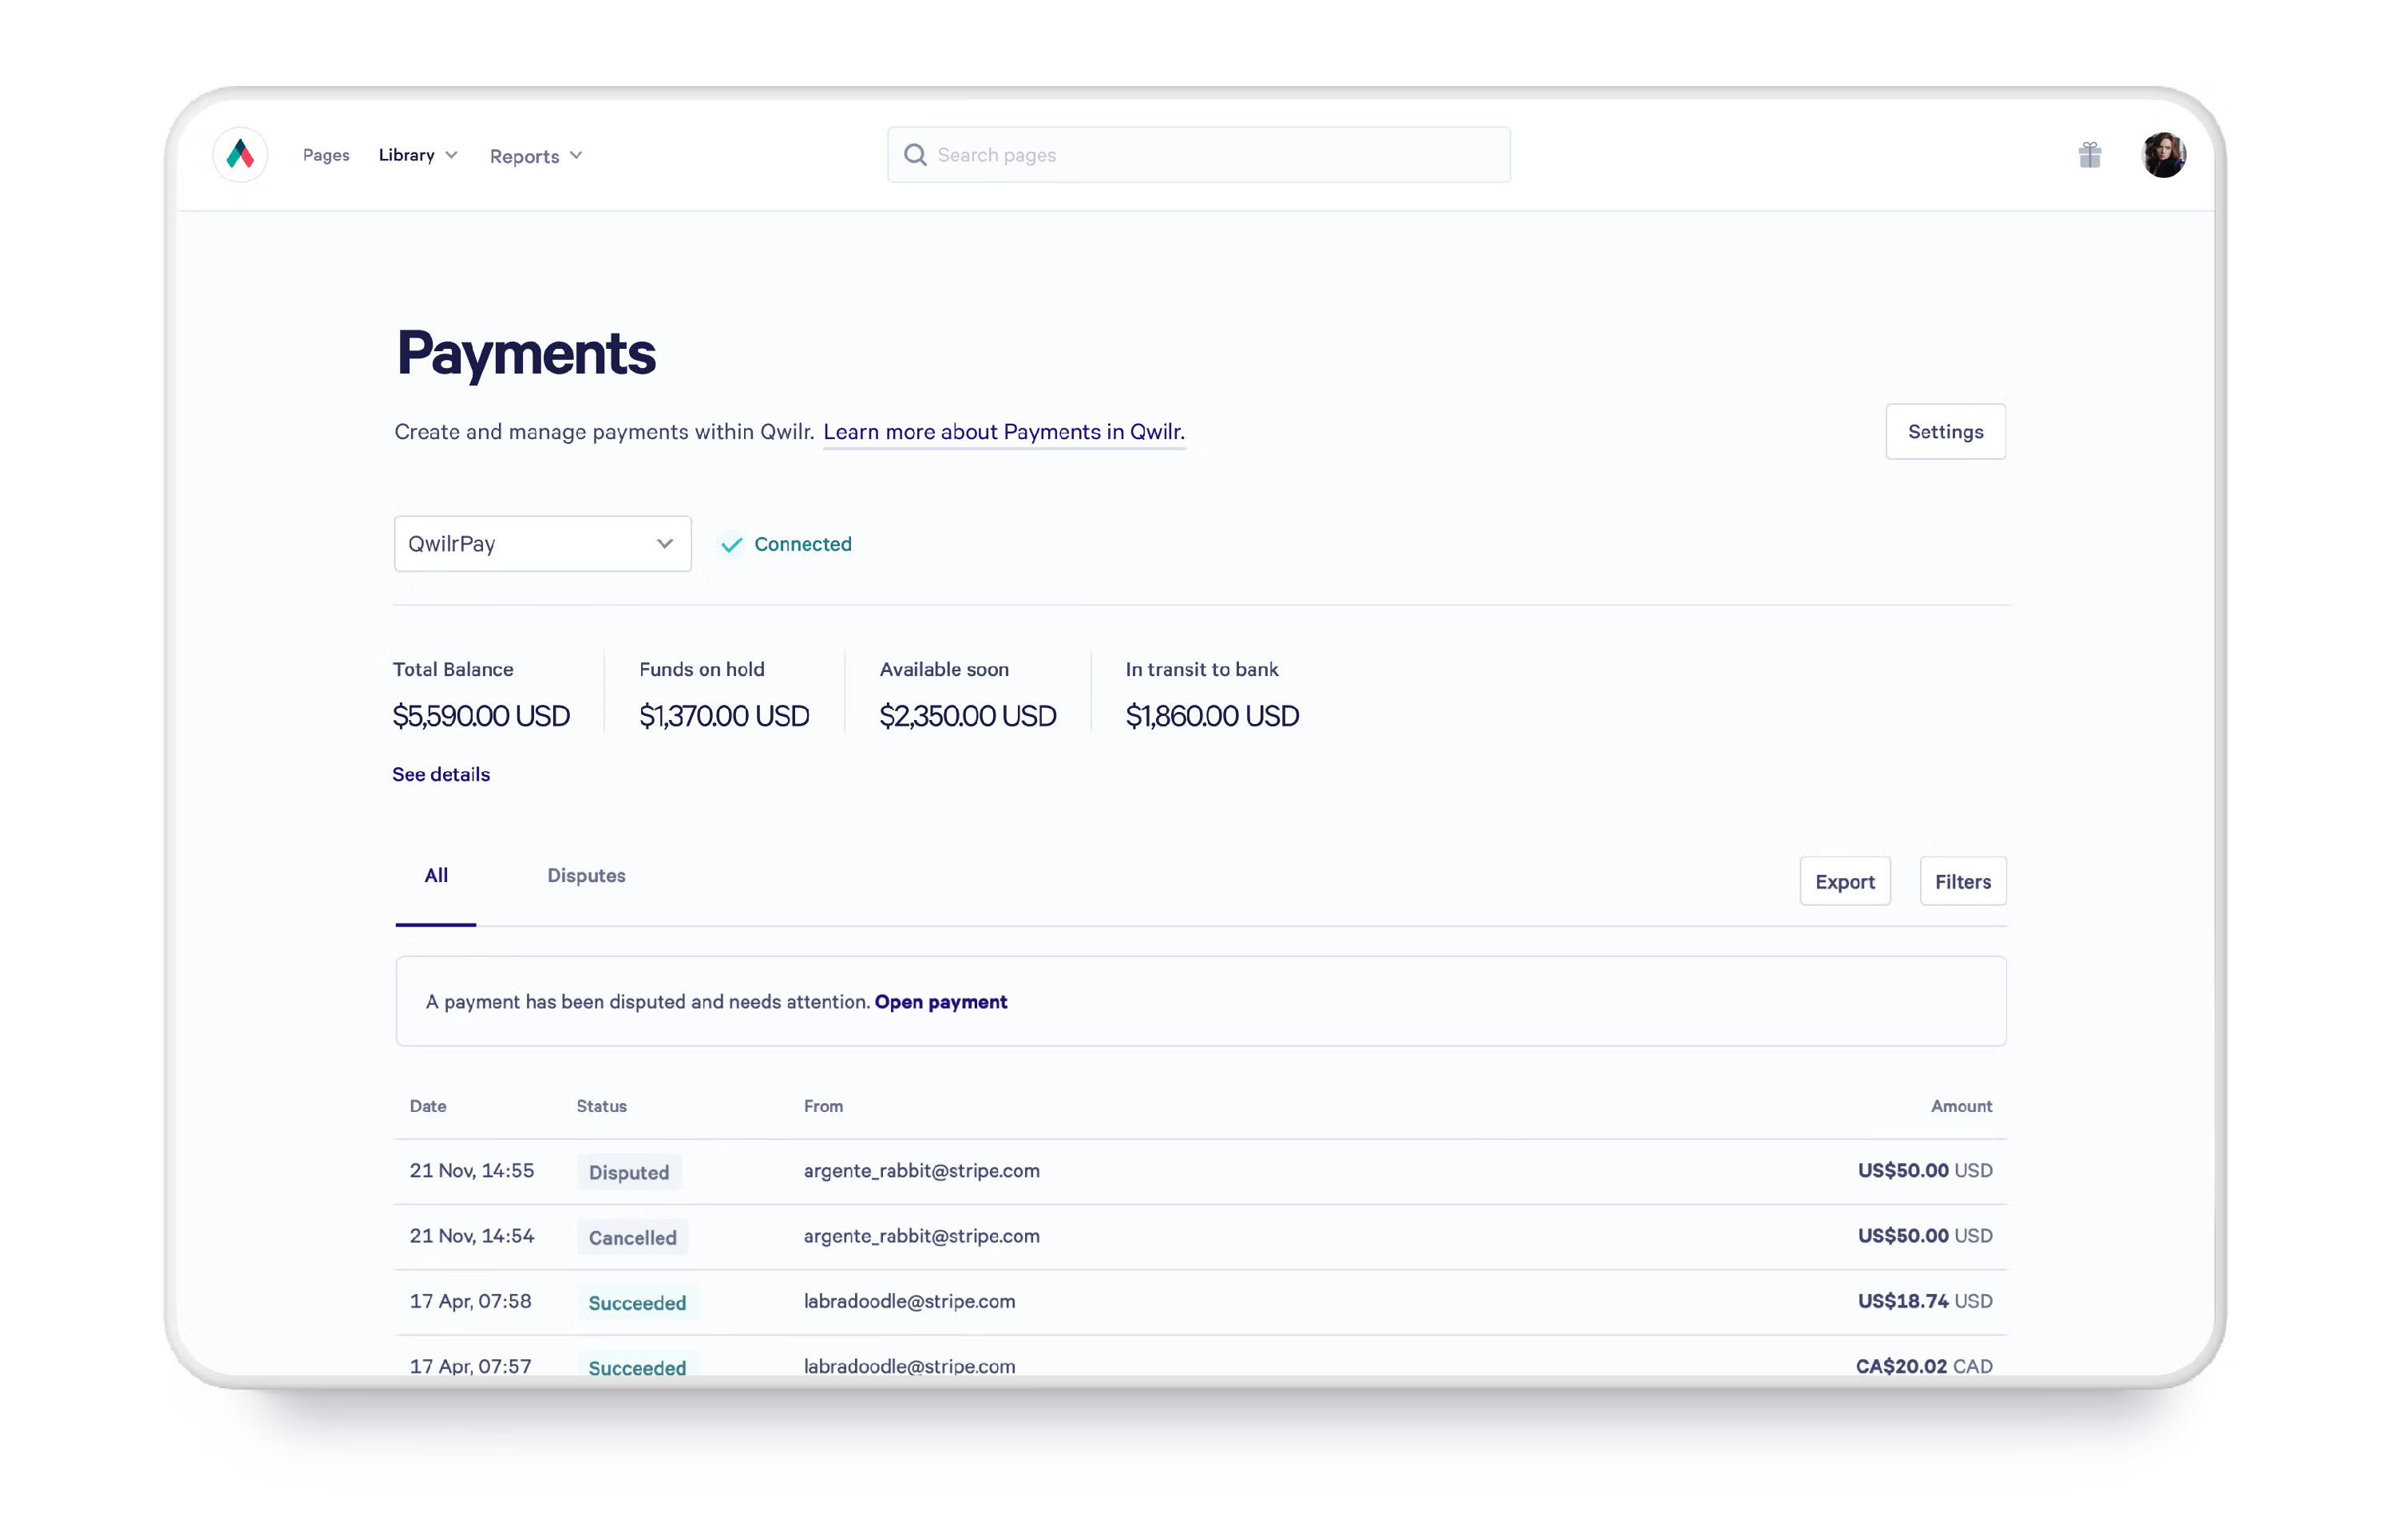The width and height of the screenshot is (2395, 1523).
Task: Click the See details link
Action: (x=441, y=774)
